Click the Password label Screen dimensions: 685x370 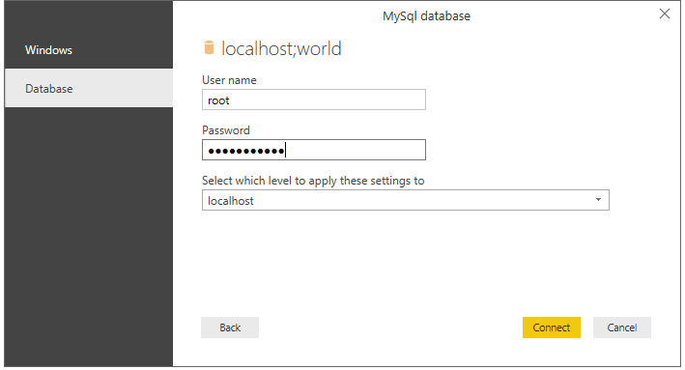tap(226, 130)
